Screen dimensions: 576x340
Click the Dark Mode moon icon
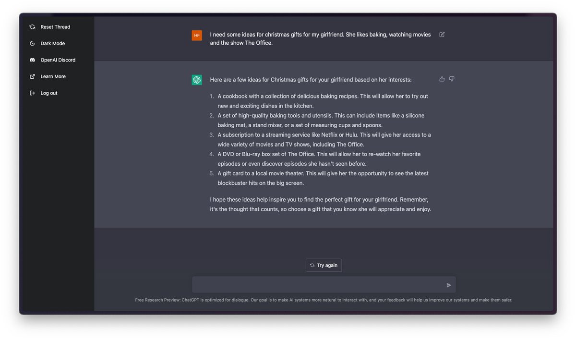(32, 44)
